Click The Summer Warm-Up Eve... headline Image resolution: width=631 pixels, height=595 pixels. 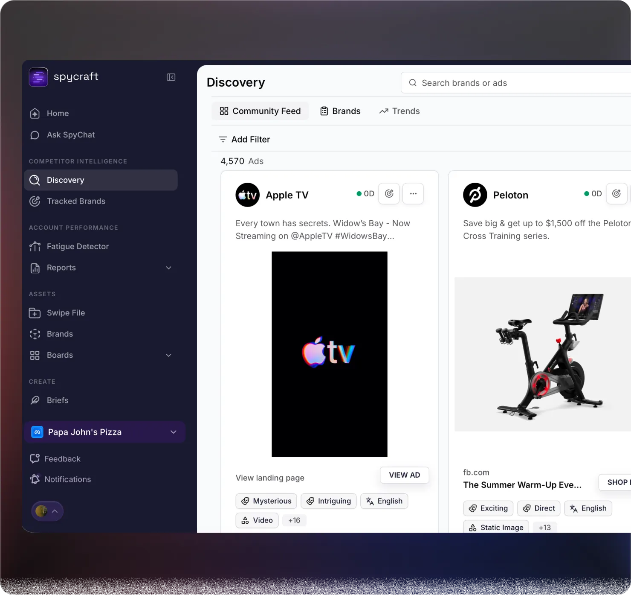[x=522, y=485]
